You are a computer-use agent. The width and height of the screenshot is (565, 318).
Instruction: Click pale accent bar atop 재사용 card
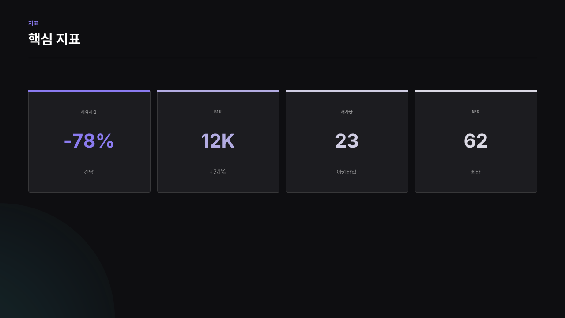pos(347,91)
